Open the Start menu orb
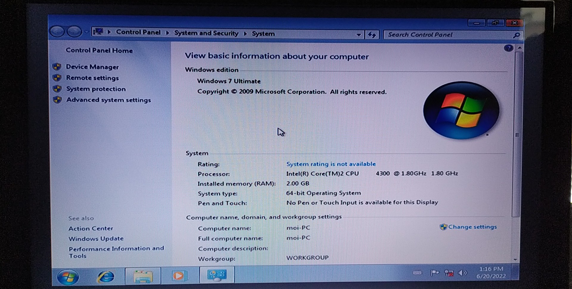572x289 pixels. (68, 277)
